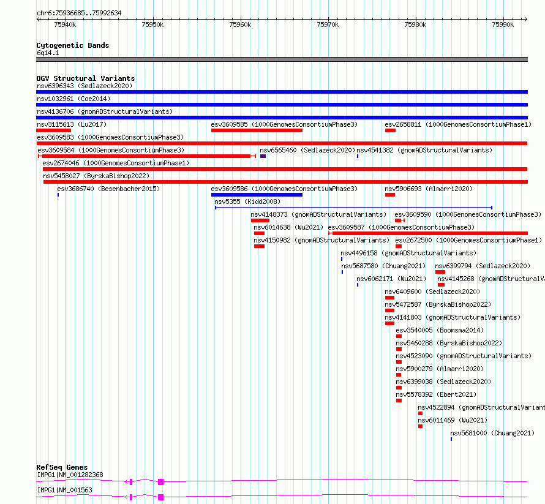Select nsv4141803 (gnomADStructuralVariants) label
Screen dimensions: 545x504
pos(453,317)
